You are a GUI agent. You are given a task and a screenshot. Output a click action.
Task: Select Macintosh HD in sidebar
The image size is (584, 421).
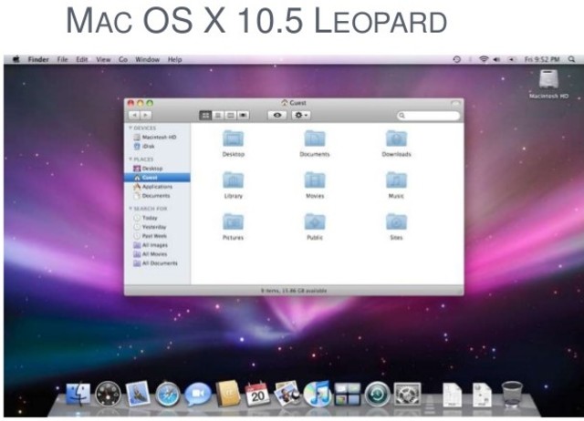coord(155,138)
